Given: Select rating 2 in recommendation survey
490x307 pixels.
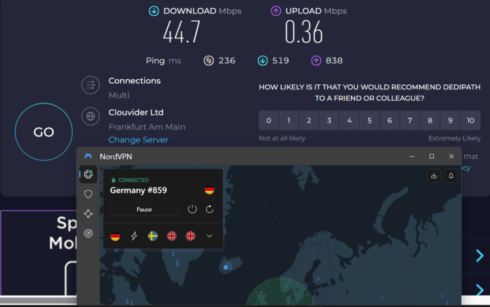Looking at the screenshot, I should (309, 121).
